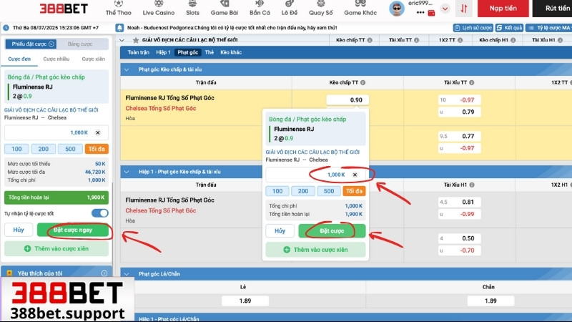The image size is (572, 322).
Task: Click the user avatar profile icon
Action: tap(396, 9)
